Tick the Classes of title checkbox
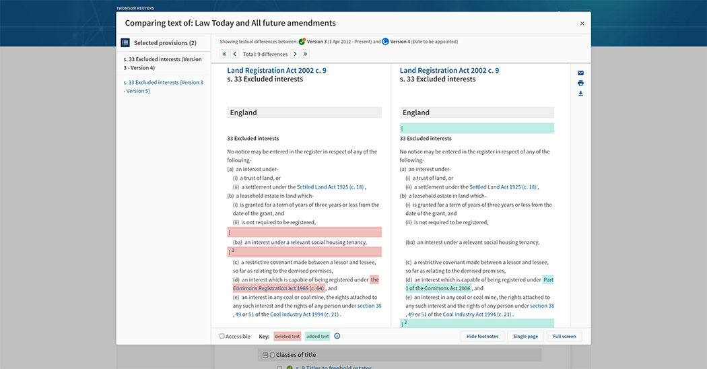The image size is (707, 369). click(x=273, y=355)
